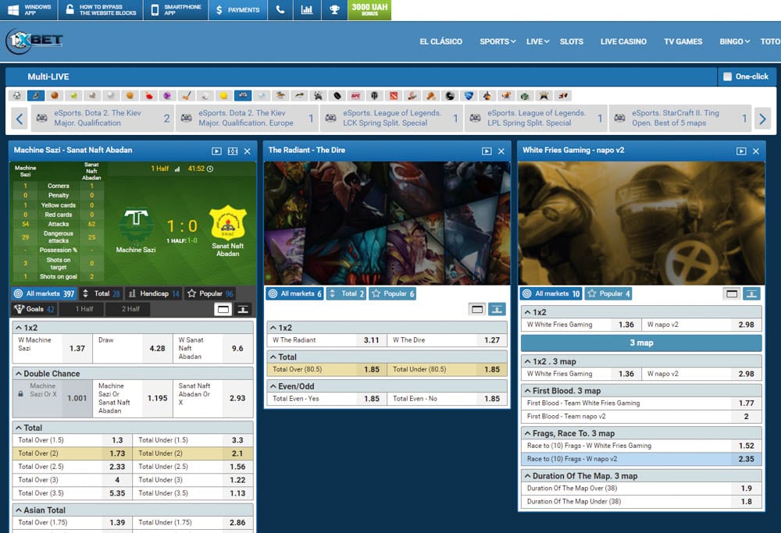The width and height of the screenshot is (781, 533).
Task: Open How to bypass website blocks link
Action: coord(101,10)
